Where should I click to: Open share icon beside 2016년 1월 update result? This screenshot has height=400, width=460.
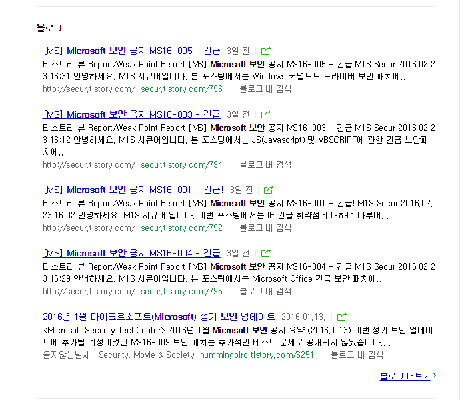tap(342, 317)
